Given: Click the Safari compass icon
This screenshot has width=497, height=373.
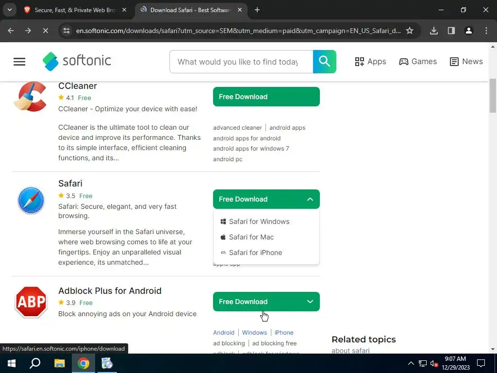Looking at the screenshot, I should [x=31, y=200].
